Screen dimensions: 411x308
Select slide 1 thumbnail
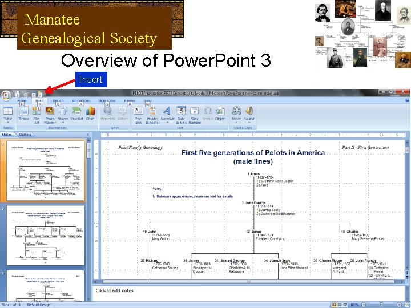tap(45, 171)
